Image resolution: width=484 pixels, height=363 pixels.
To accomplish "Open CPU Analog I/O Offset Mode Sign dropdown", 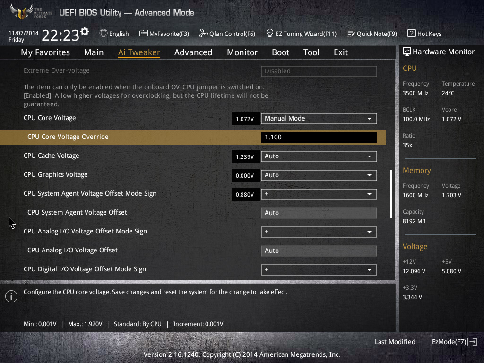I will (319, 232).
